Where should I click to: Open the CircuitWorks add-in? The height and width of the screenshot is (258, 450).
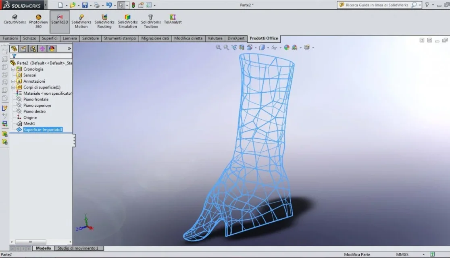15,19
